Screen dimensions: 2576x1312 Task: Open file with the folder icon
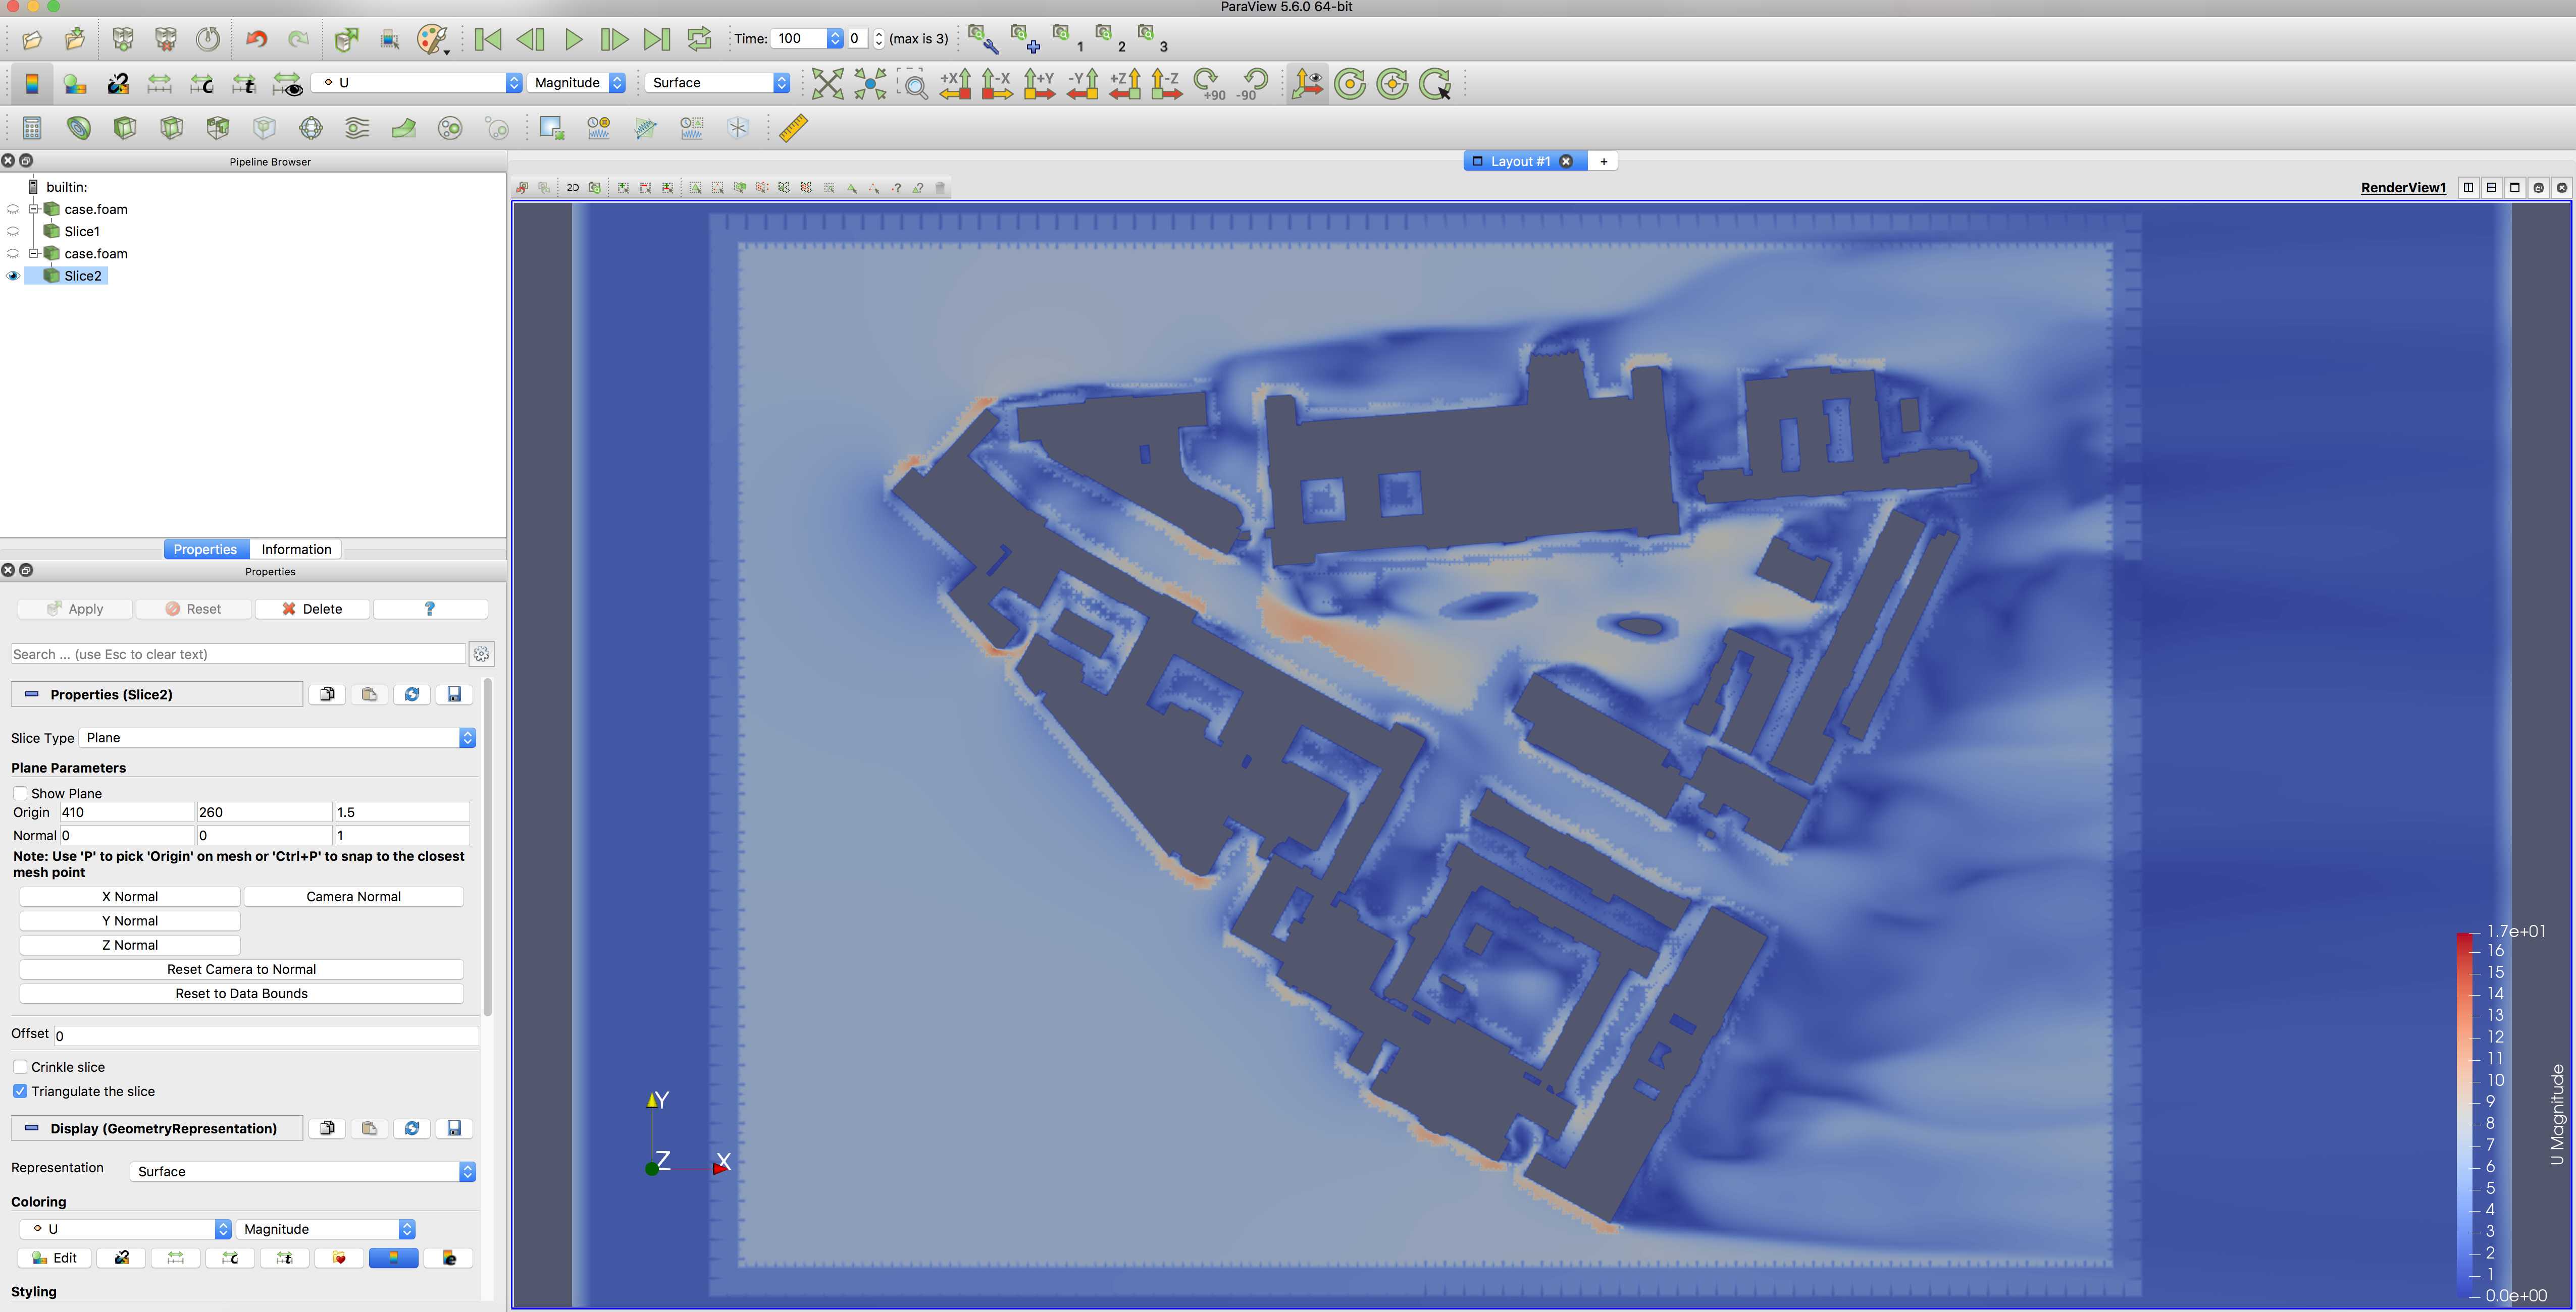tap(32, 39)
